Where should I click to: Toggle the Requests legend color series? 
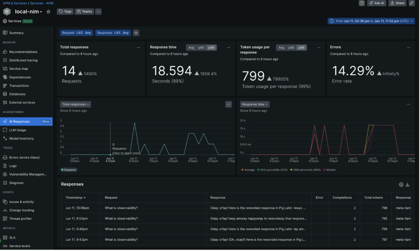[x=69, y=170]
